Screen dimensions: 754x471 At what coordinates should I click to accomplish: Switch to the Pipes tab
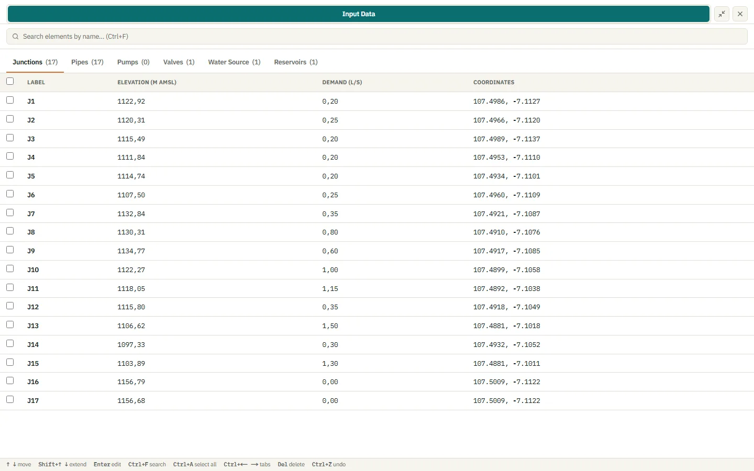[x=87, y=62]
